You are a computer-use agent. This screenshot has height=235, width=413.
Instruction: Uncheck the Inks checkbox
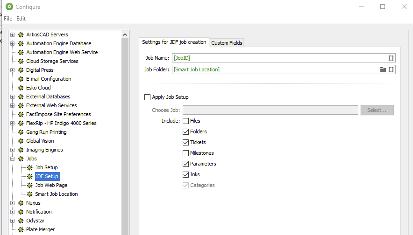point(186,174)
